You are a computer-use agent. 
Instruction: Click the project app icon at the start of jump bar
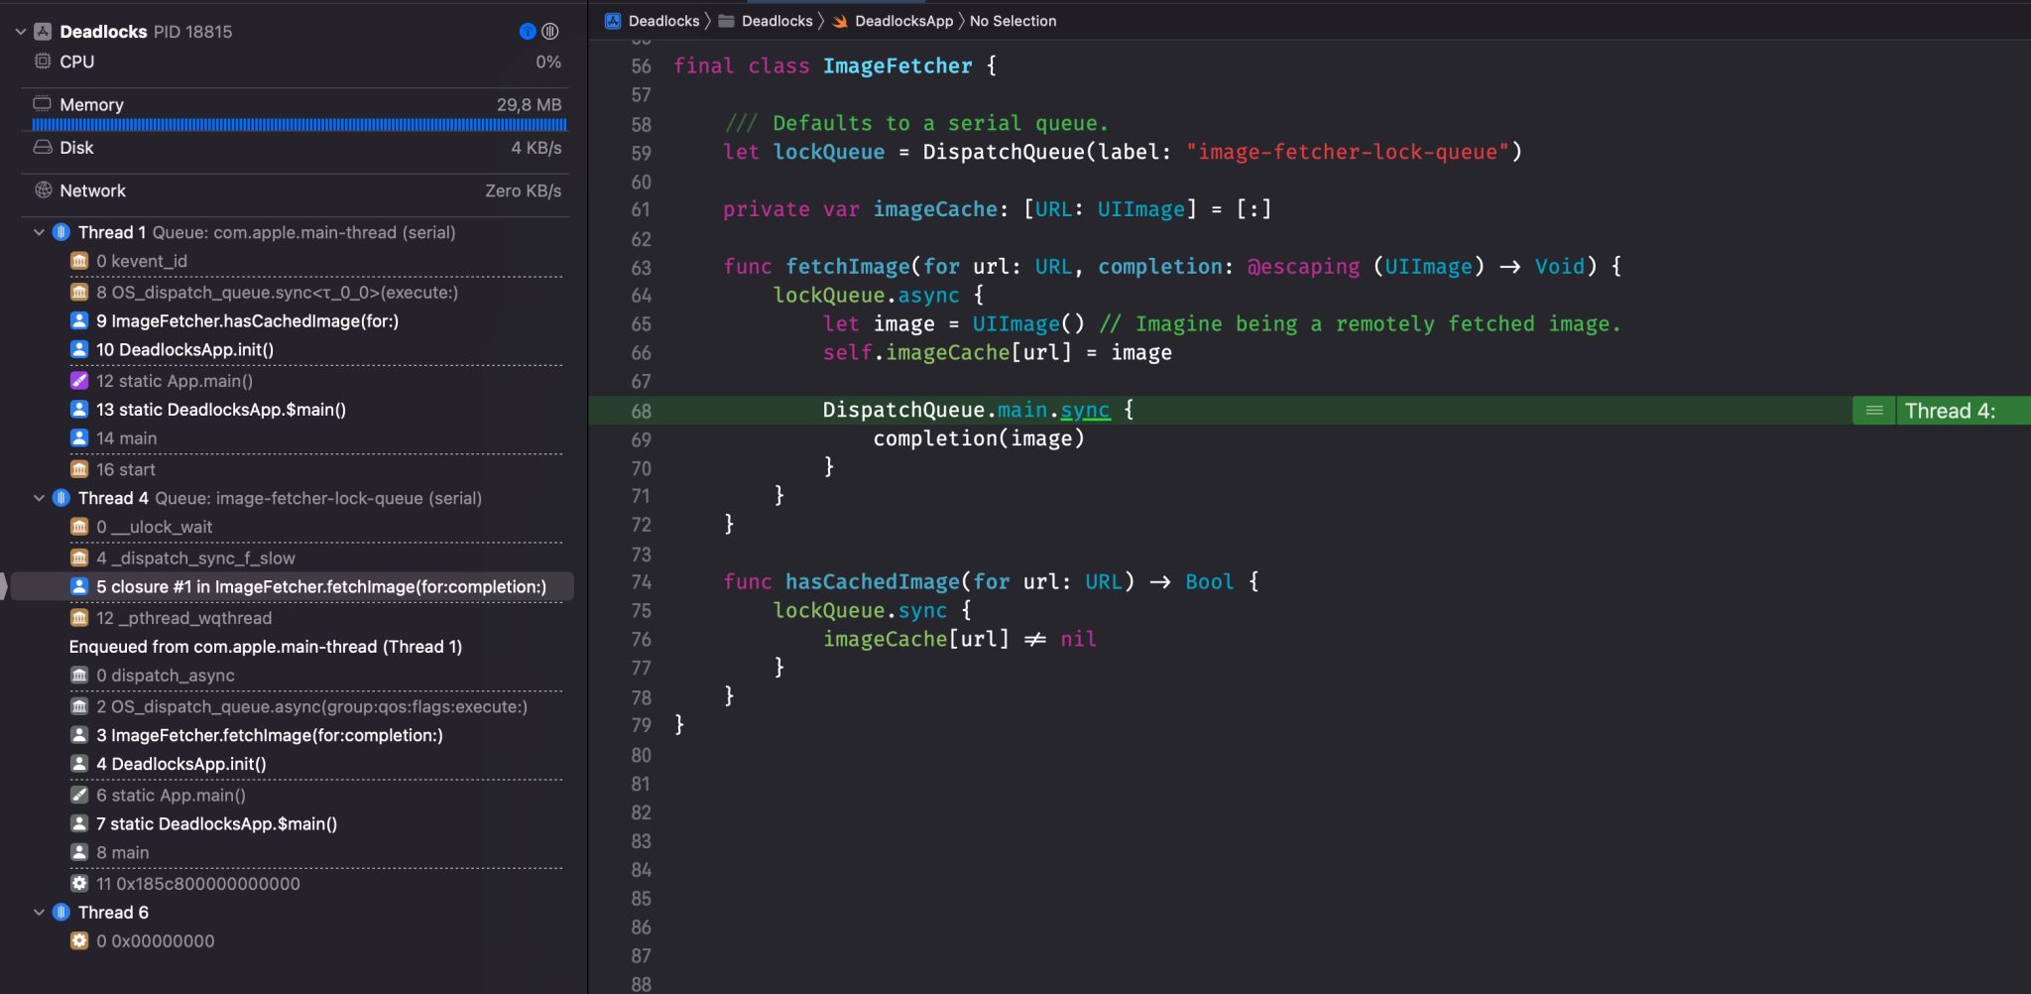(615, 20)
